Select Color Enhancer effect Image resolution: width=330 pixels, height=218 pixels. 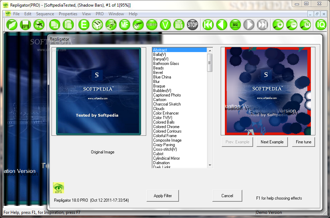pos(179,113)
